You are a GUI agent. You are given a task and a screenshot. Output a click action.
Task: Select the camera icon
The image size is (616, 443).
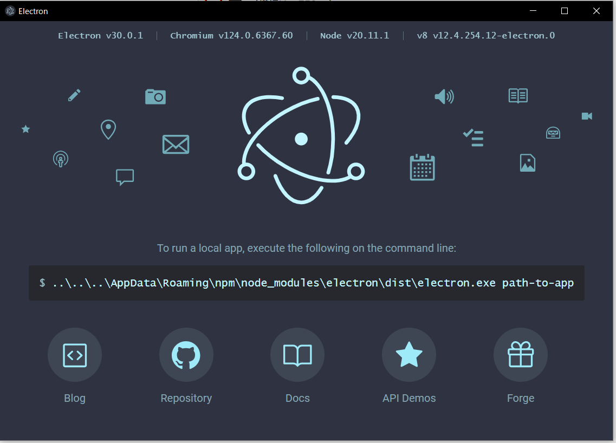click(155, 96)
